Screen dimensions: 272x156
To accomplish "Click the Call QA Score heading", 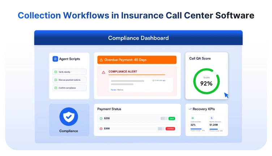I will pos(200,58).
